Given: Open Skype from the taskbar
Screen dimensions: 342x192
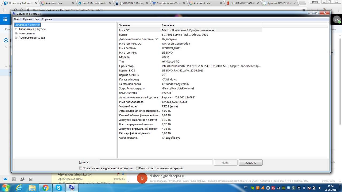Looking at the screenshot, I should pyautogui.click(x=59, y=188).
